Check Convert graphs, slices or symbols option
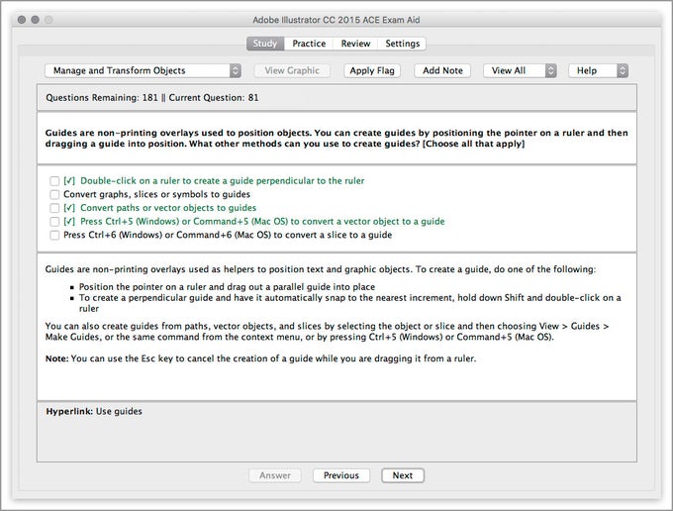Image resolution: width=673 pixels, height=511 pixels. 54,194
